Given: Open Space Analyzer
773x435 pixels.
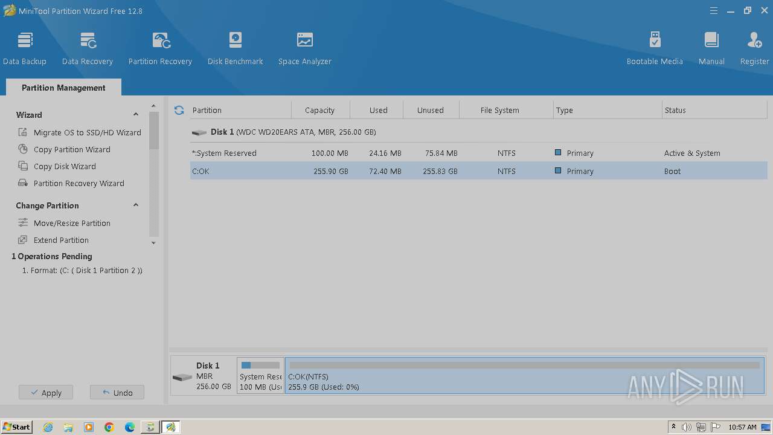Looking at the screenshot, I should coord(305,48).
